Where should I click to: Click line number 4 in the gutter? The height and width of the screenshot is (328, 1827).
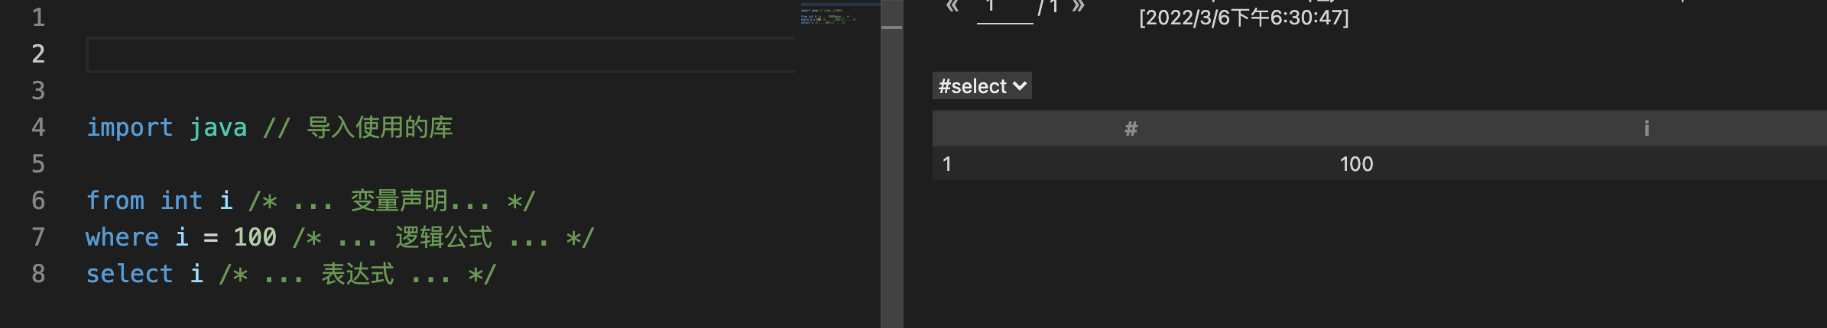[x=38, y=127]
